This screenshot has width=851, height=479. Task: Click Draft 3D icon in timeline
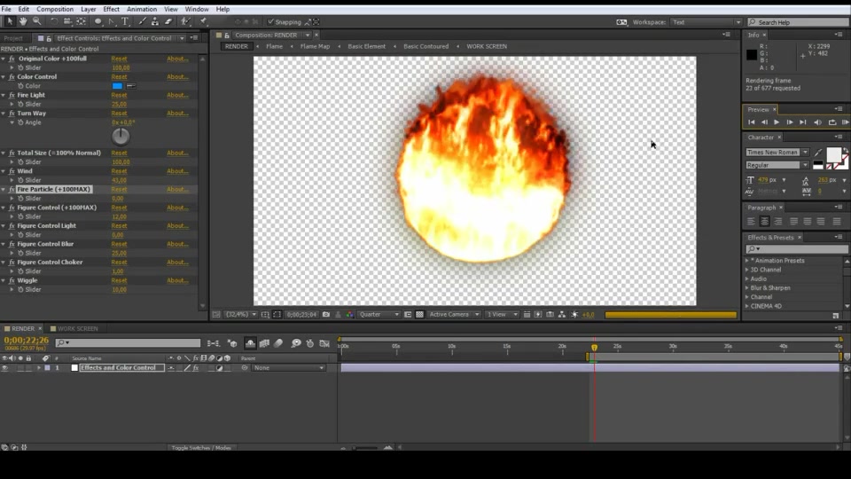point(232,343)
